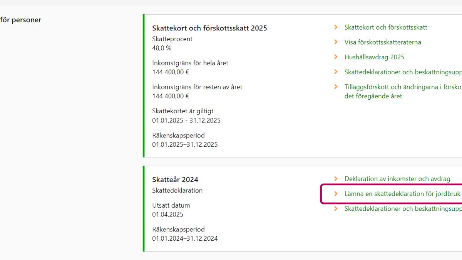Select Lämna en skattedeklaration för jordbruk
Screen dimensions: 462x260
point(402,194)
